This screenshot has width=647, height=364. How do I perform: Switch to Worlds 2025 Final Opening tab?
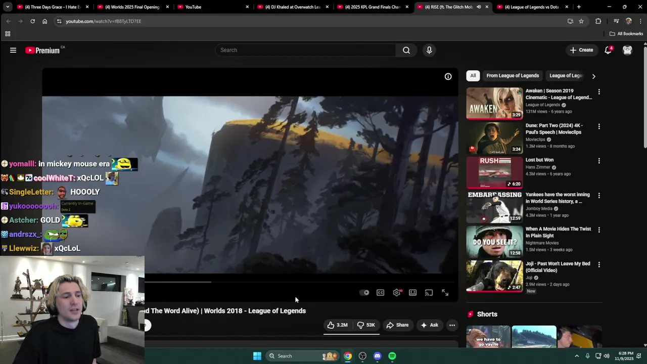132,7
